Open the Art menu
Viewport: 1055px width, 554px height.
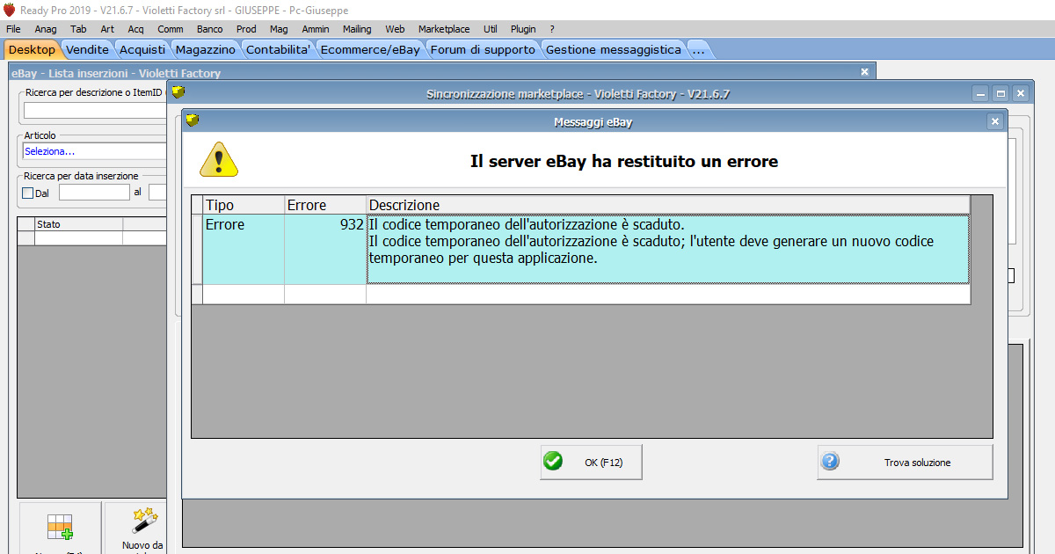coord(107,29)
